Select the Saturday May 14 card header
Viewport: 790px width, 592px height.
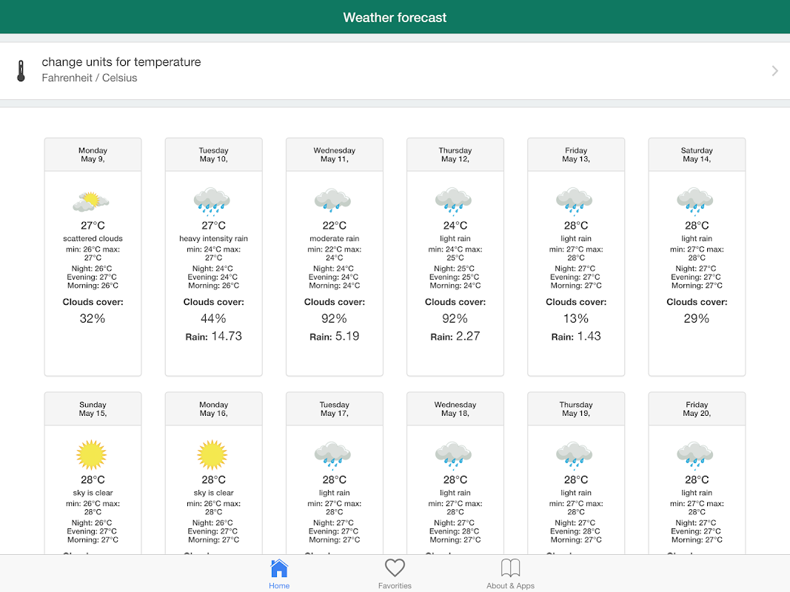click(x=697, y=155)
